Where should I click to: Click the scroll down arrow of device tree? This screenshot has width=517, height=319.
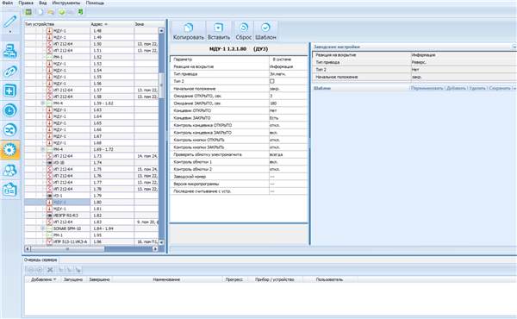[161, 242]
